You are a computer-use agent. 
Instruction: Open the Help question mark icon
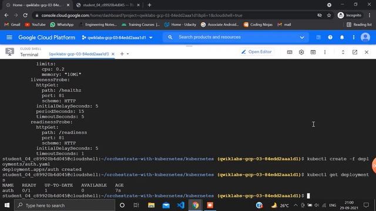330,38
